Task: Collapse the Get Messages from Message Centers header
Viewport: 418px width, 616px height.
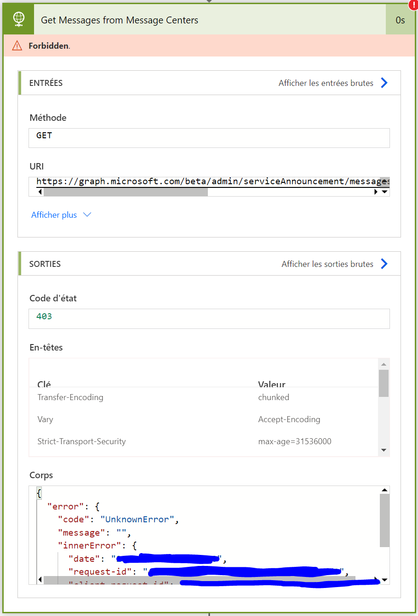Action: (x=210, y=20)
